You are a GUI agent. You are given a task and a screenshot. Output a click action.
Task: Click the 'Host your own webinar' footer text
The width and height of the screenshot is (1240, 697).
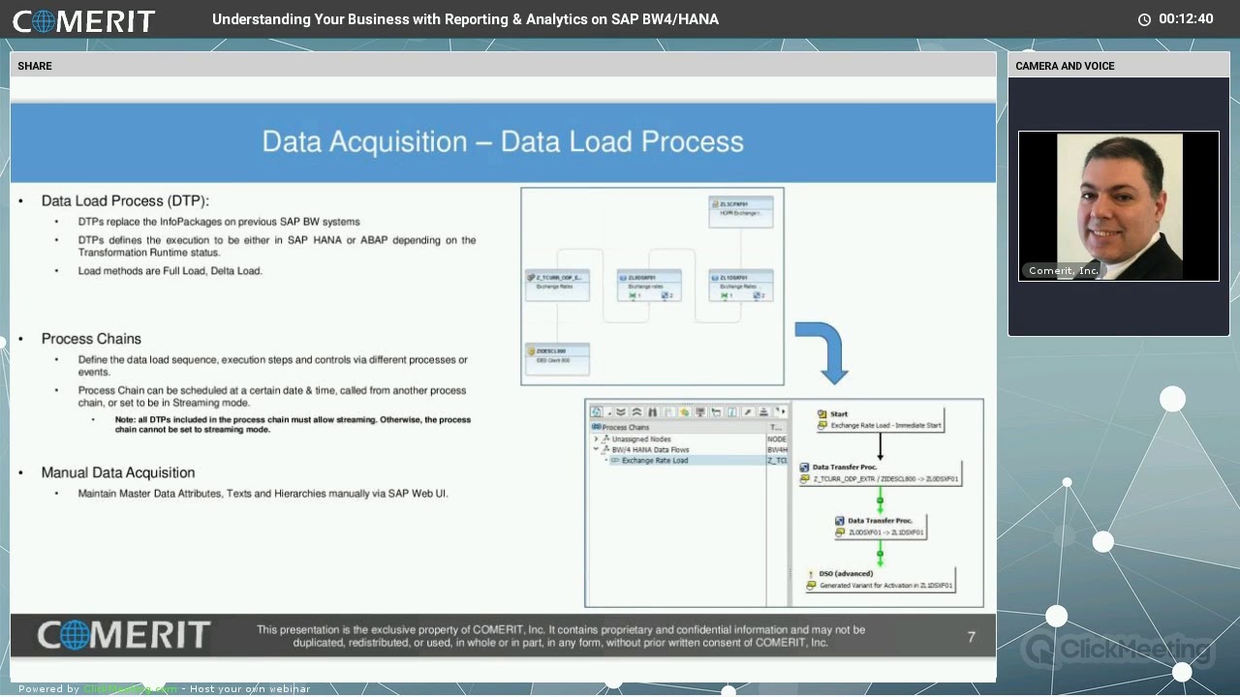point(250,689)
